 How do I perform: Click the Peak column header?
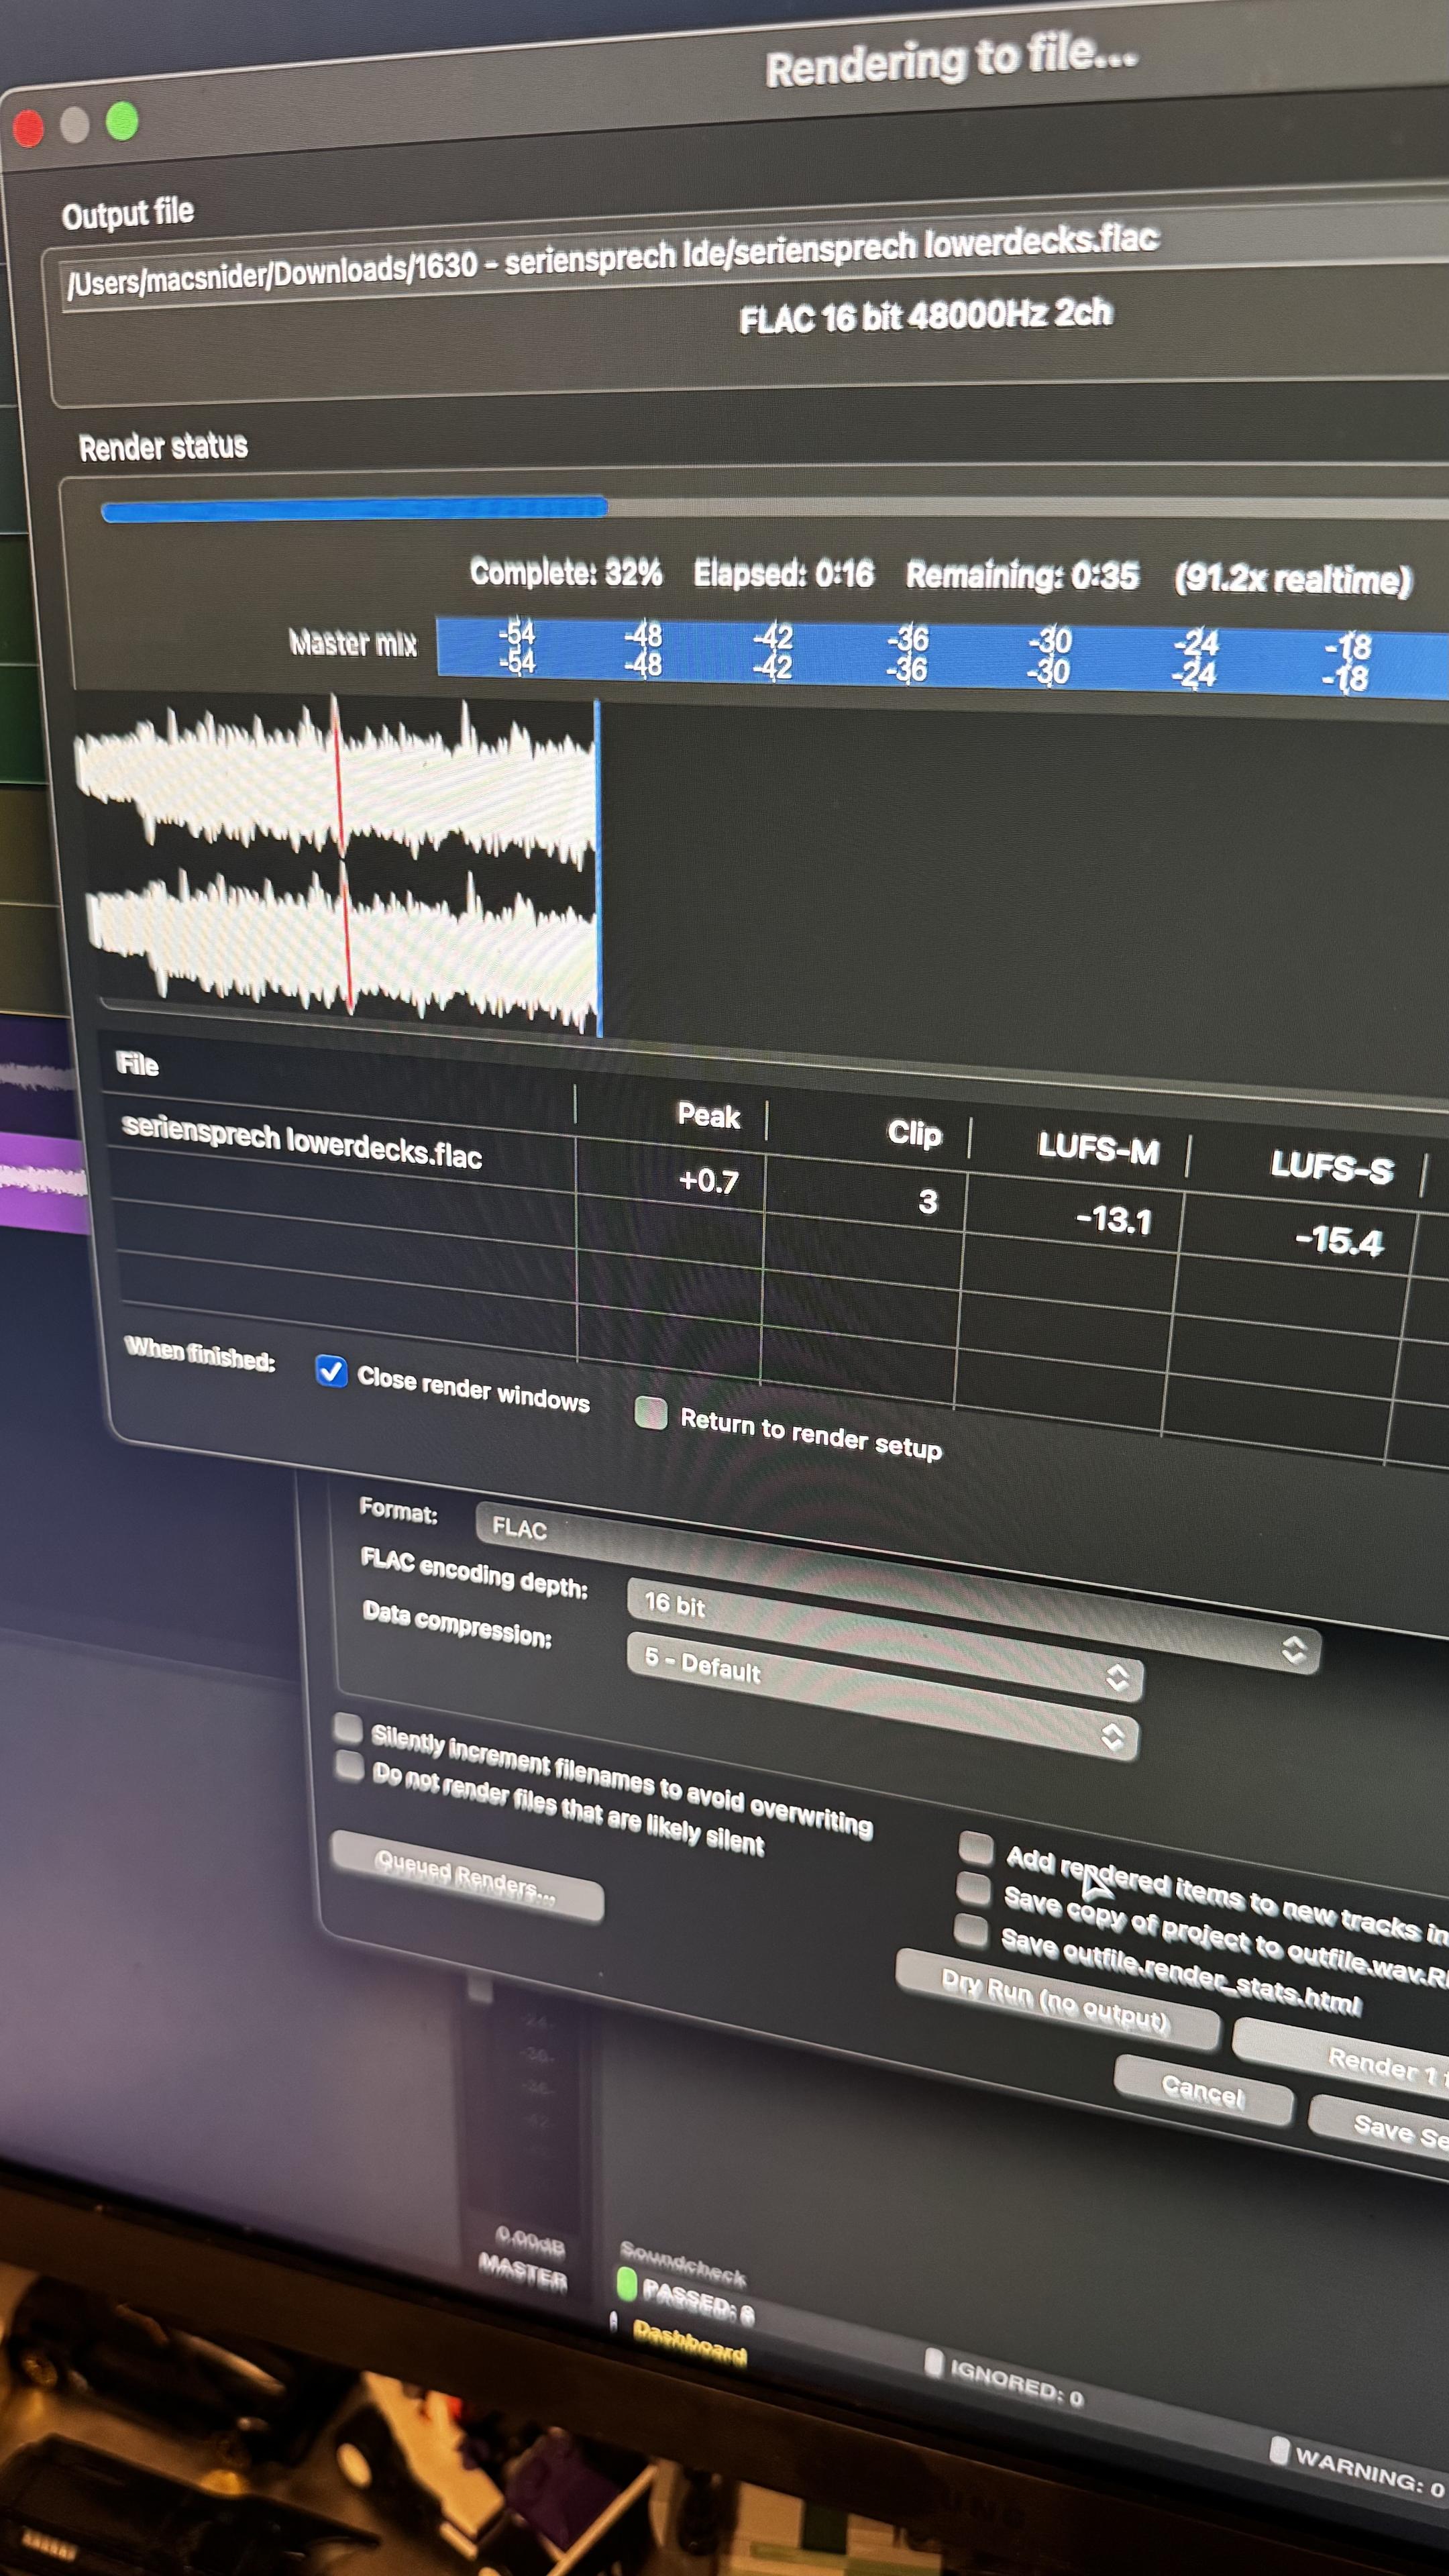tap(708, 1115)
